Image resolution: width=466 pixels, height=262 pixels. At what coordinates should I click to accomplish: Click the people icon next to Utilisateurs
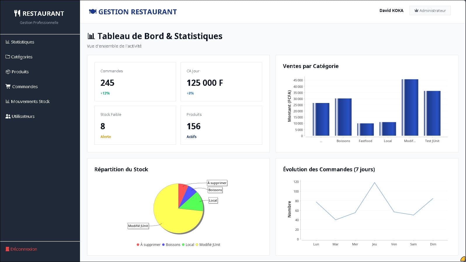(x=8, y=116)
